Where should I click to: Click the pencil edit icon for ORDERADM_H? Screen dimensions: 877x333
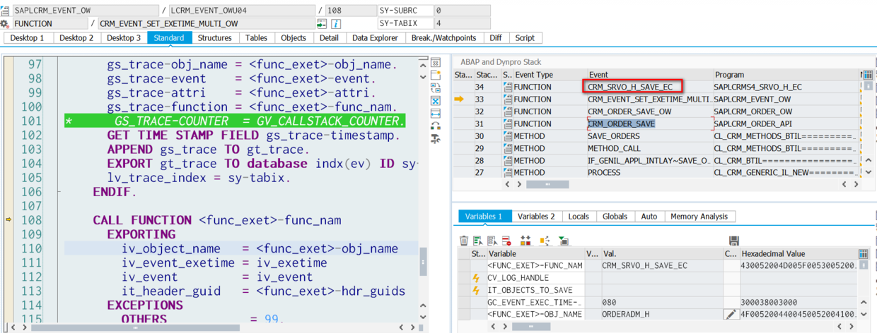(x=731, y=314)
